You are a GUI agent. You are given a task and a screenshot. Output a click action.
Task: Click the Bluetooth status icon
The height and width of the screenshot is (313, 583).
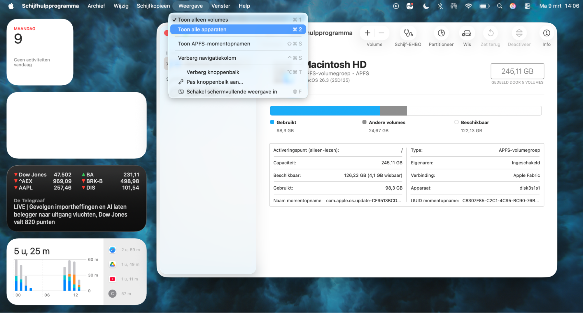coord(440,6)
